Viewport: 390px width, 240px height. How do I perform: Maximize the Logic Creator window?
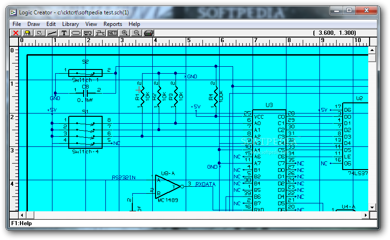point(349,10)
